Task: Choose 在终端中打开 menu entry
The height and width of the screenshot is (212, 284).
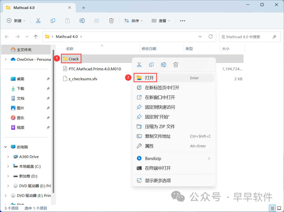Action: (174, 168)
